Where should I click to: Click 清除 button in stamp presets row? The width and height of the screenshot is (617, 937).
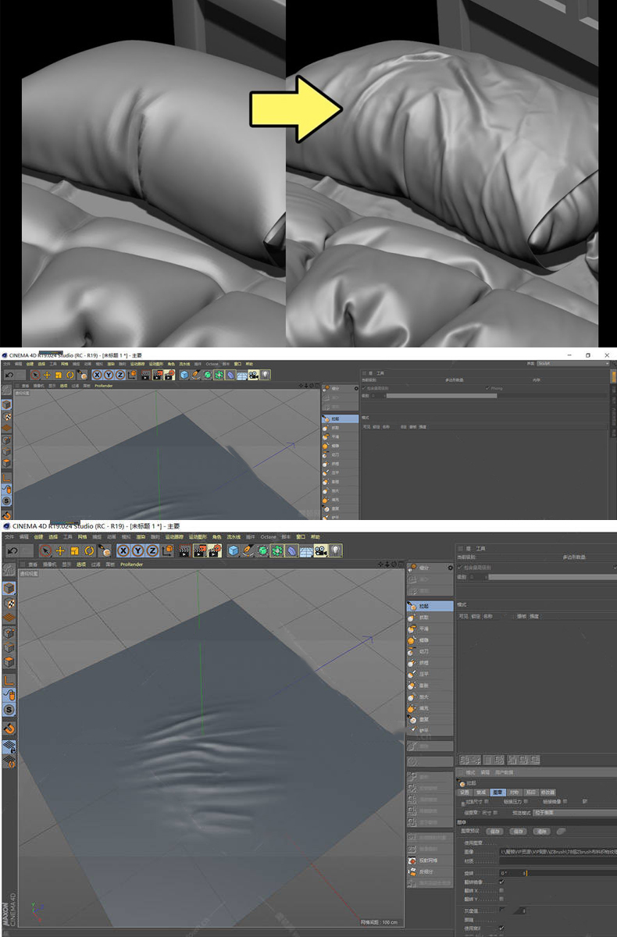[x=541, y=832]
